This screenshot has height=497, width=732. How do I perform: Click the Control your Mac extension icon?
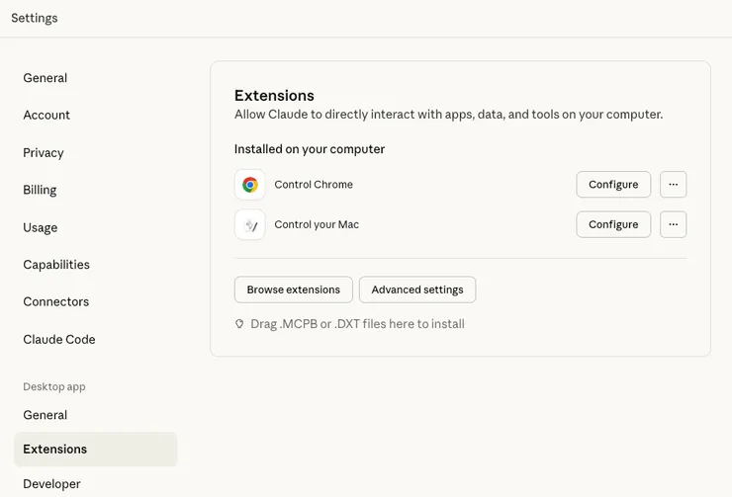pos(250,224)
